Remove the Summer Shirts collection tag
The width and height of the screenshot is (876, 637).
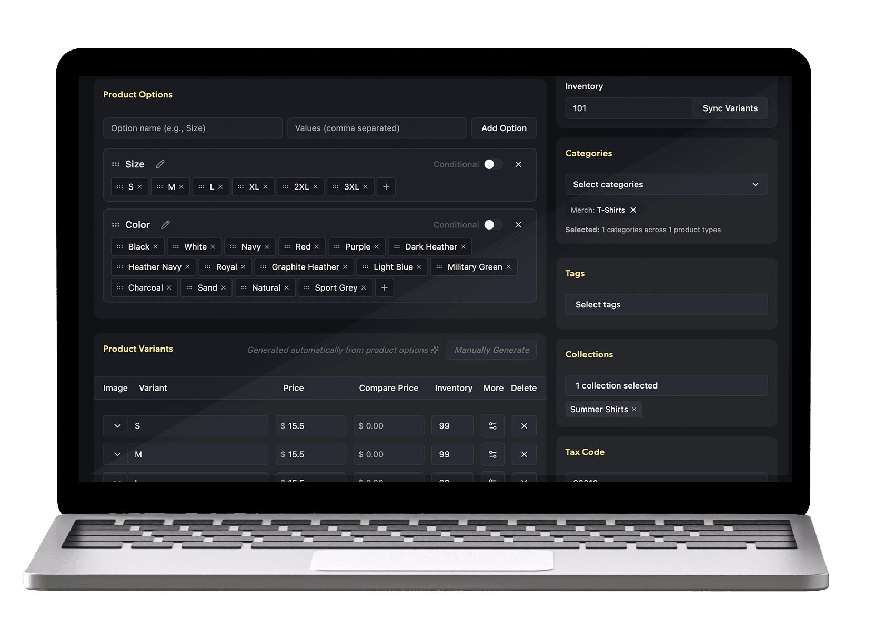point(635,409)
